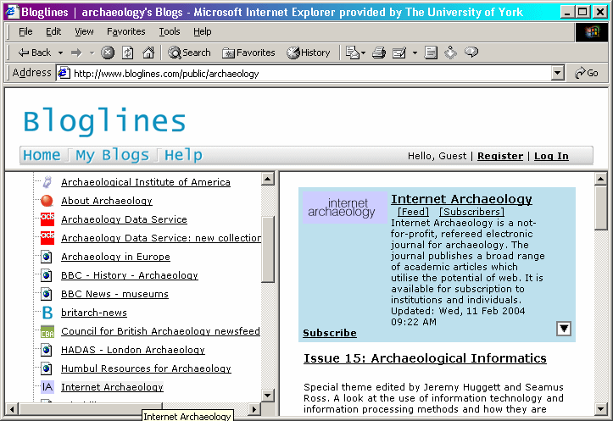Open the Back history dropdown arrow
This screenshot has width=613, height=421.
(60, 53)
